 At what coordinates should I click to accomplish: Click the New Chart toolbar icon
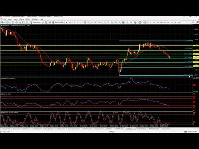point(2,22)
